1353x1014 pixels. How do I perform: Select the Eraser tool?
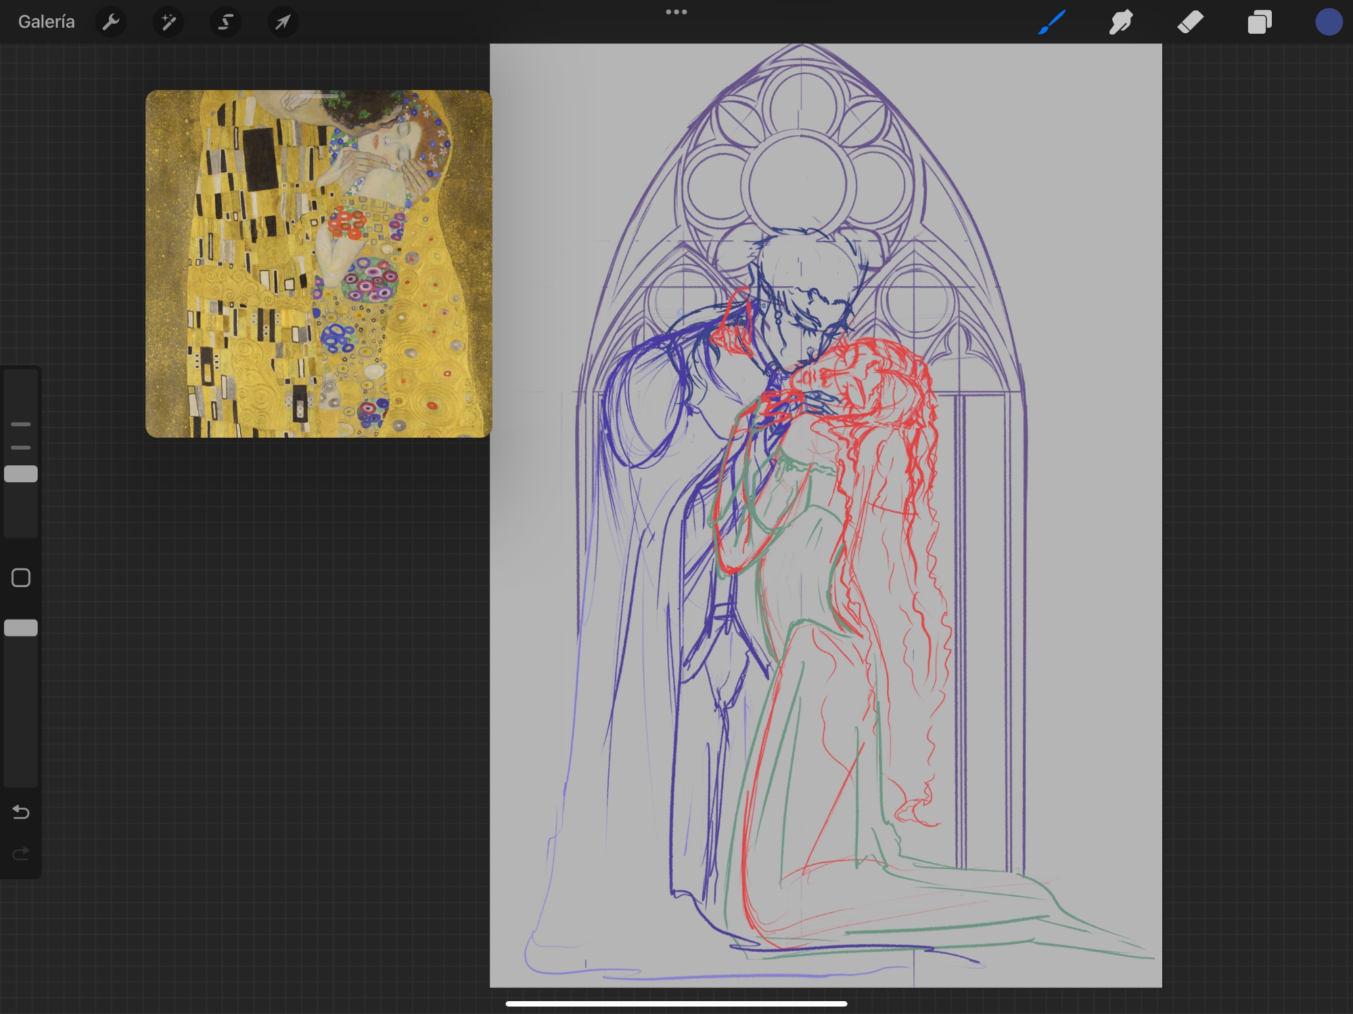click(1190, 22)
